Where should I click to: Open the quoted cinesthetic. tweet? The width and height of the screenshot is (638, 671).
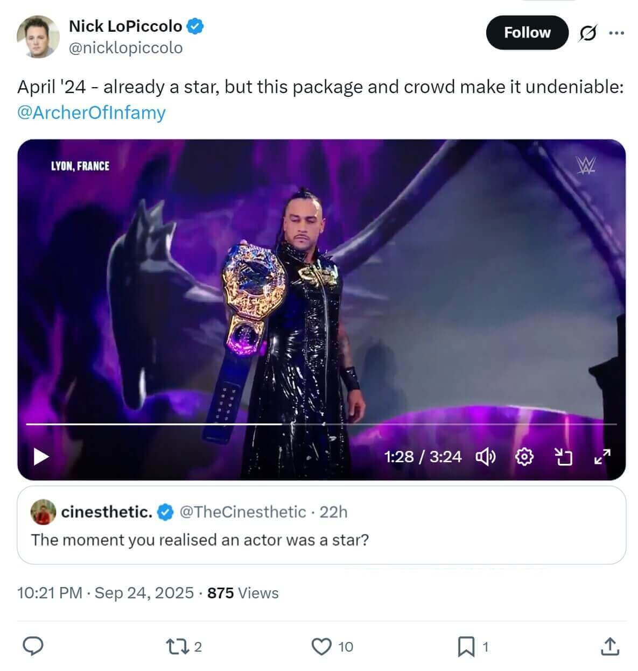[x=321, y=525]
